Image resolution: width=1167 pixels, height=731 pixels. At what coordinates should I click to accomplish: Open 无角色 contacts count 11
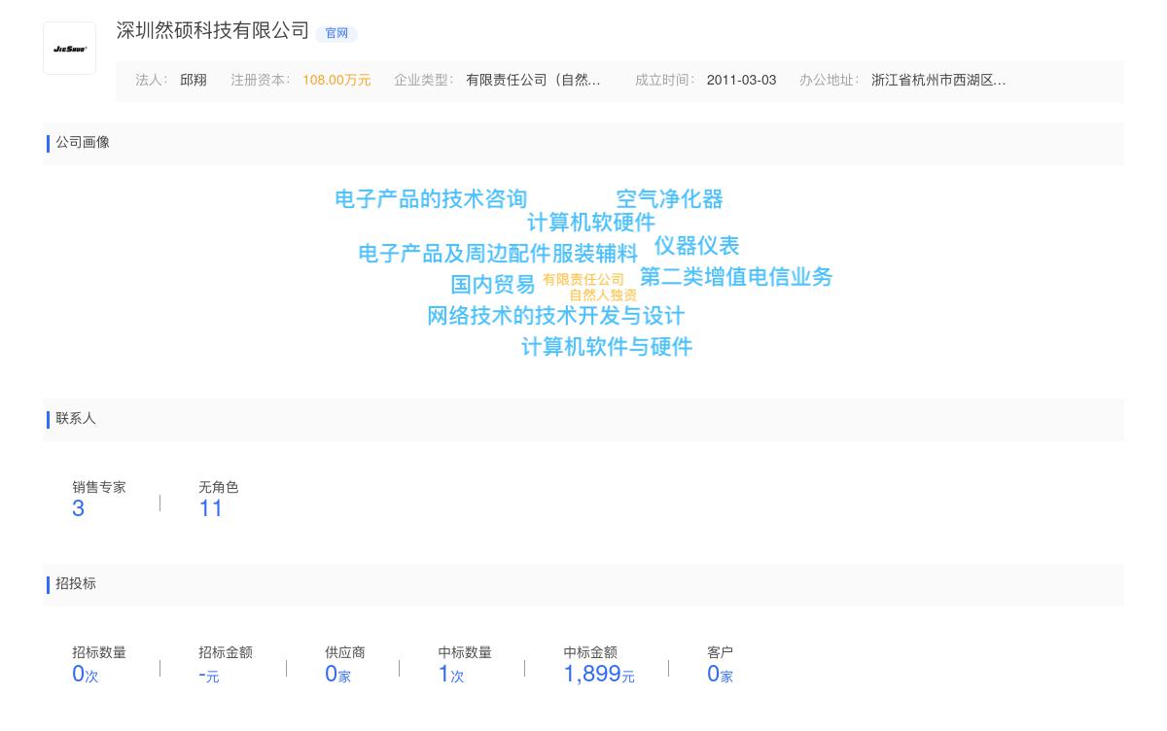pyautogui.click(x=211, y=508)
